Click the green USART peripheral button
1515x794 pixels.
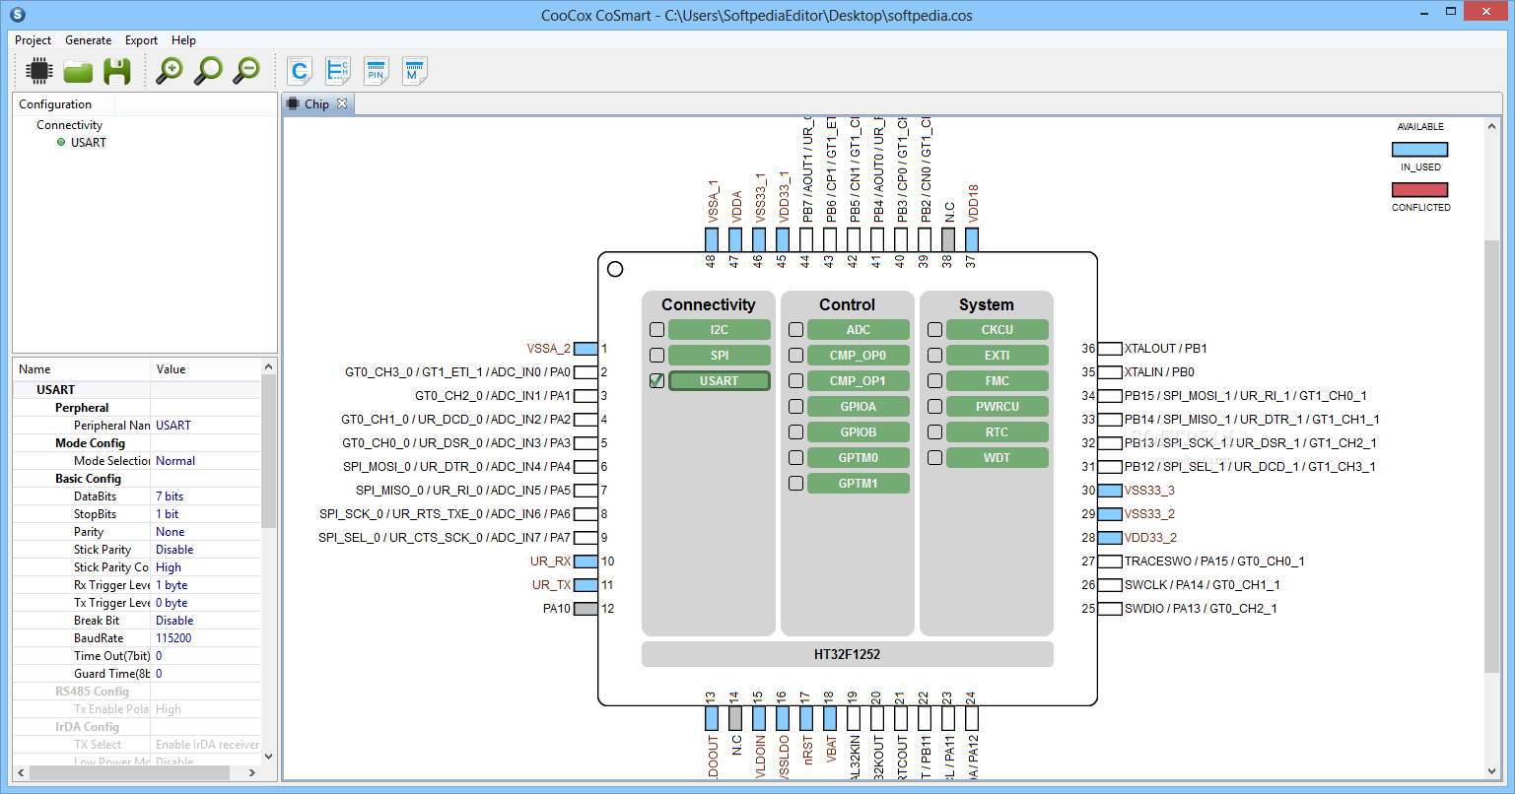pos(720,381)
